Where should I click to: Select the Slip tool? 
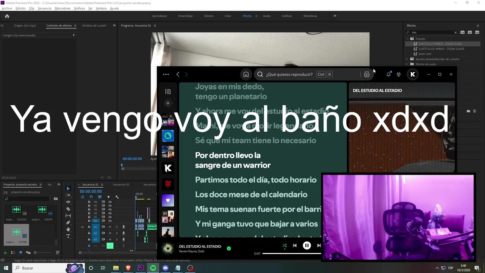(68, 216)
